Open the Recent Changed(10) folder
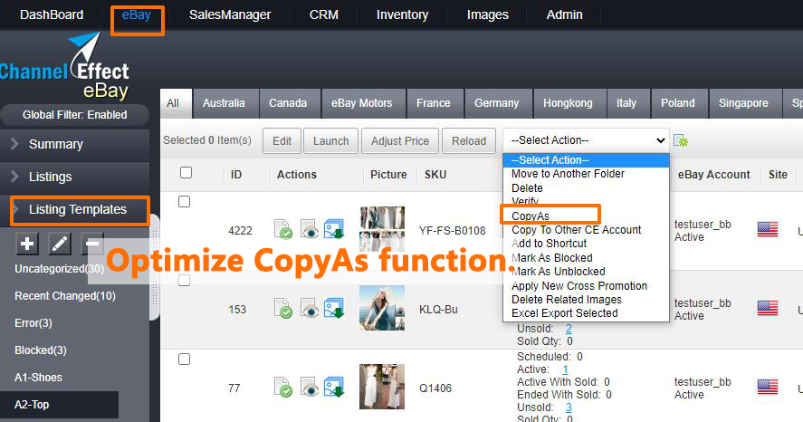Image resolution: width=803 pixels, height=422 pixels. point(65,296)
